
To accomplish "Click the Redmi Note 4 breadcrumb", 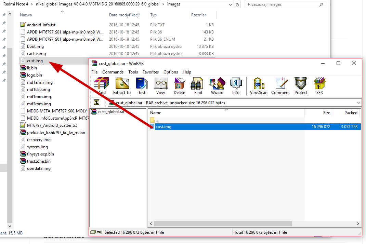I will [x=16, y=4].
